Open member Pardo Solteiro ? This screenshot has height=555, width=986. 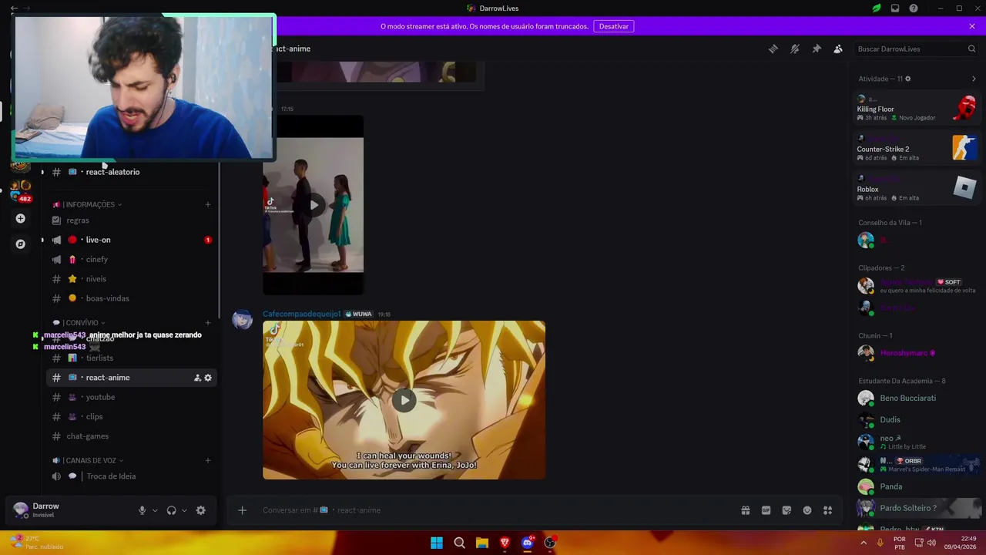(x=917, y=508)
